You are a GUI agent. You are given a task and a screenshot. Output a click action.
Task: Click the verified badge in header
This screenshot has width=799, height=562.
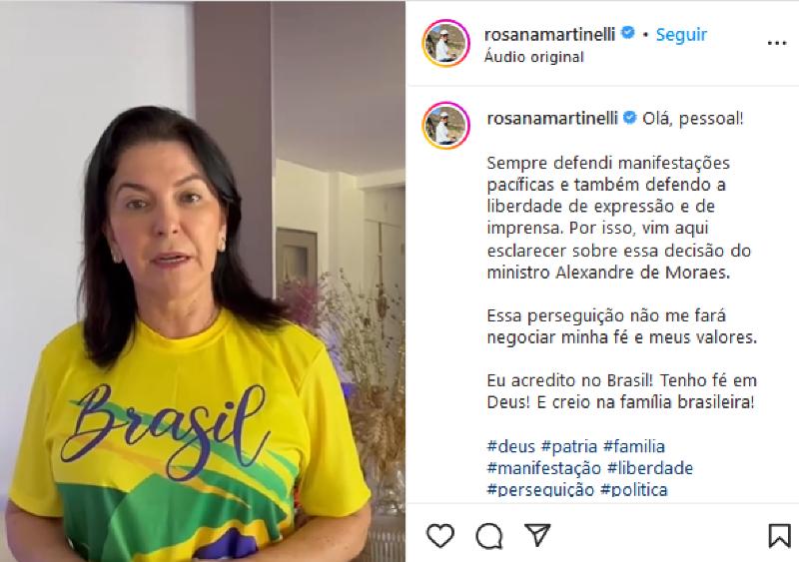click(628, 33)
